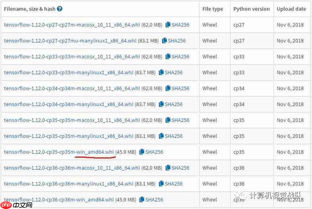The width and height of the screenshot is (312, 209).
Task: Click 'cp33' Python version in cp33m macosx row
Action: click(x=239, y=57)
